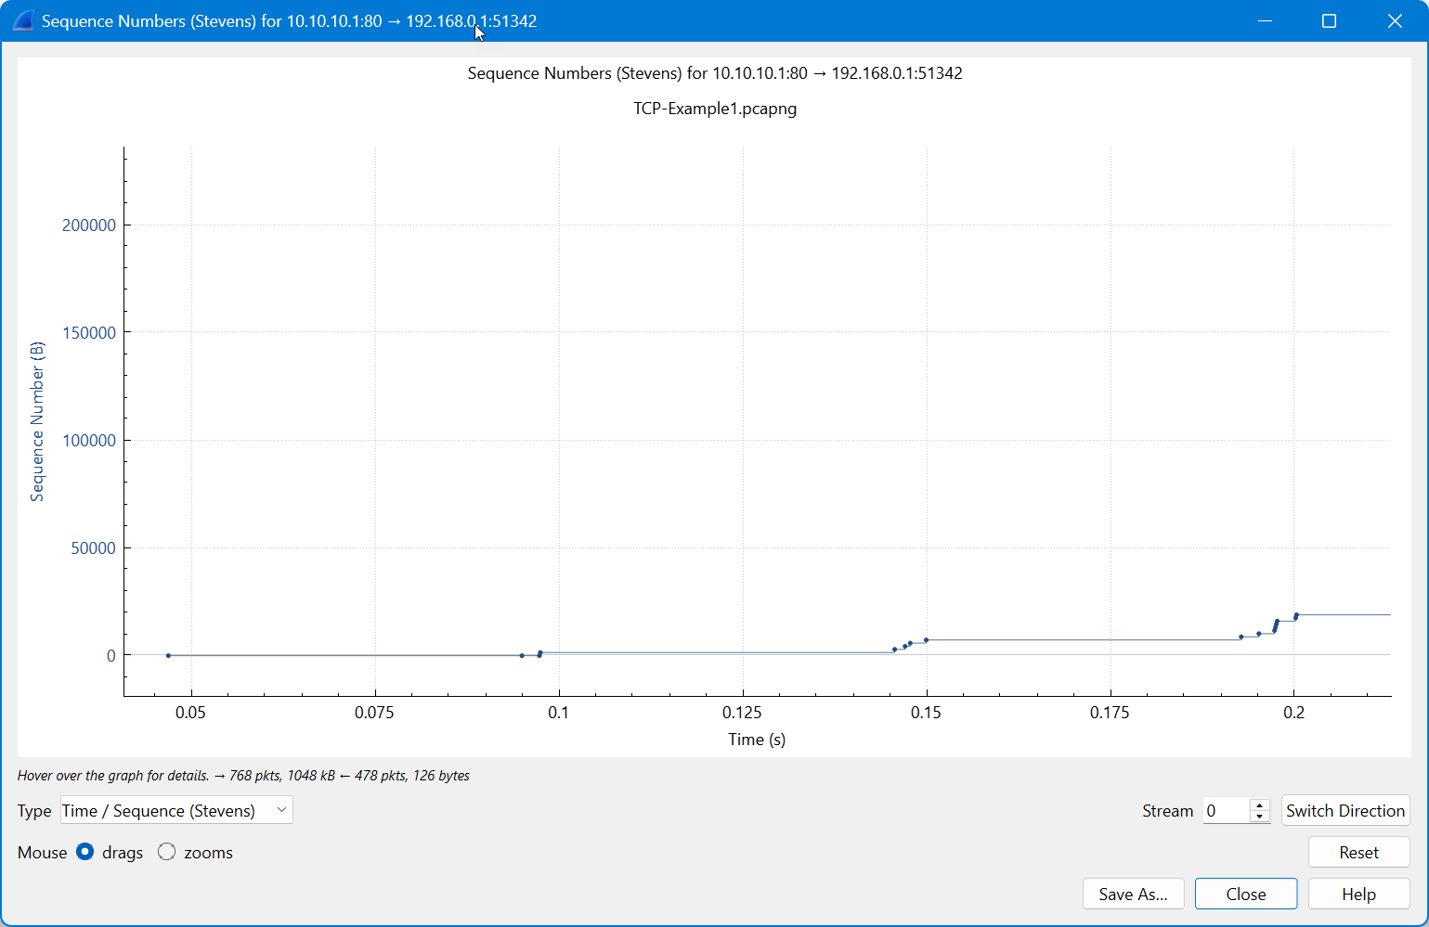Viewport: 1429px width, 927px height.
Task: Click the TCP-Example1.pcapng subtitle text
Action: (x=715, y=109)
